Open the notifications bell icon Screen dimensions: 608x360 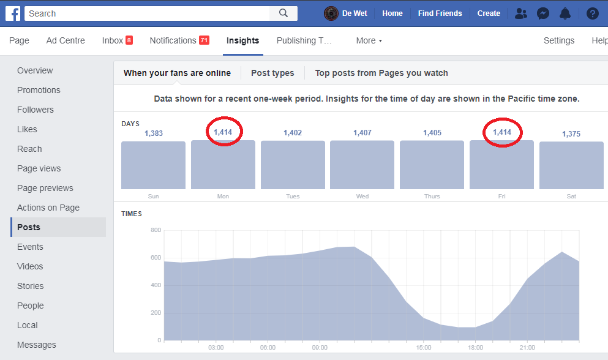tap(565, 13)
